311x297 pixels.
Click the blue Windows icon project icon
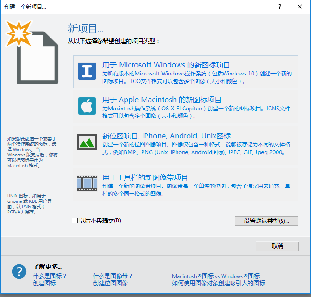click(x=87, y=71)
